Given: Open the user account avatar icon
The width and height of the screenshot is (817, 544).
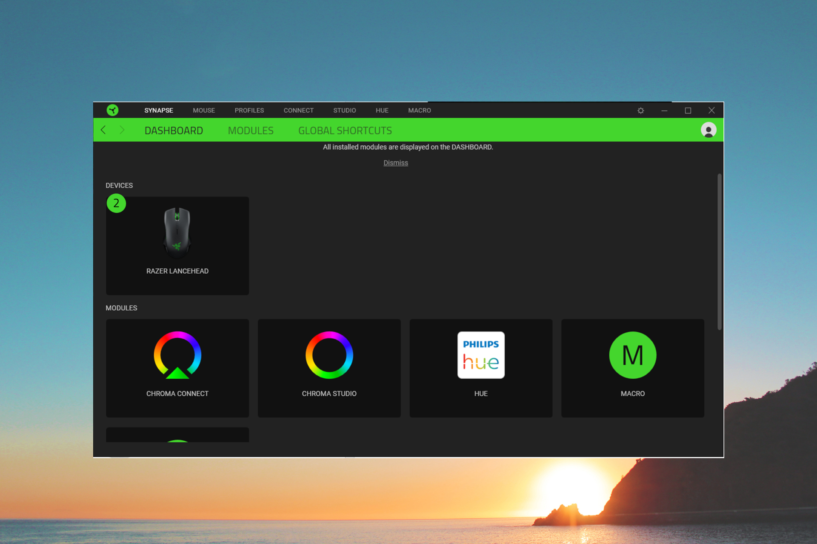Looking at the screenshot, I should click(x=708, y=130).
